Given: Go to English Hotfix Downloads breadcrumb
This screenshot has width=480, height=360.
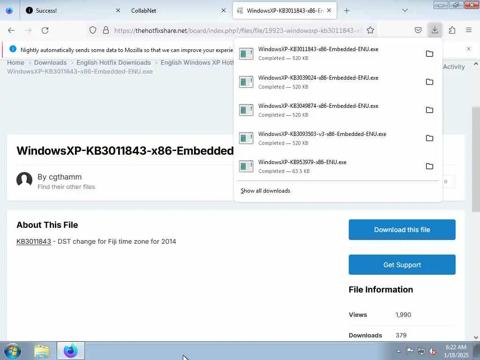Looking at the screenshot, I should click(x=113, y=62).
